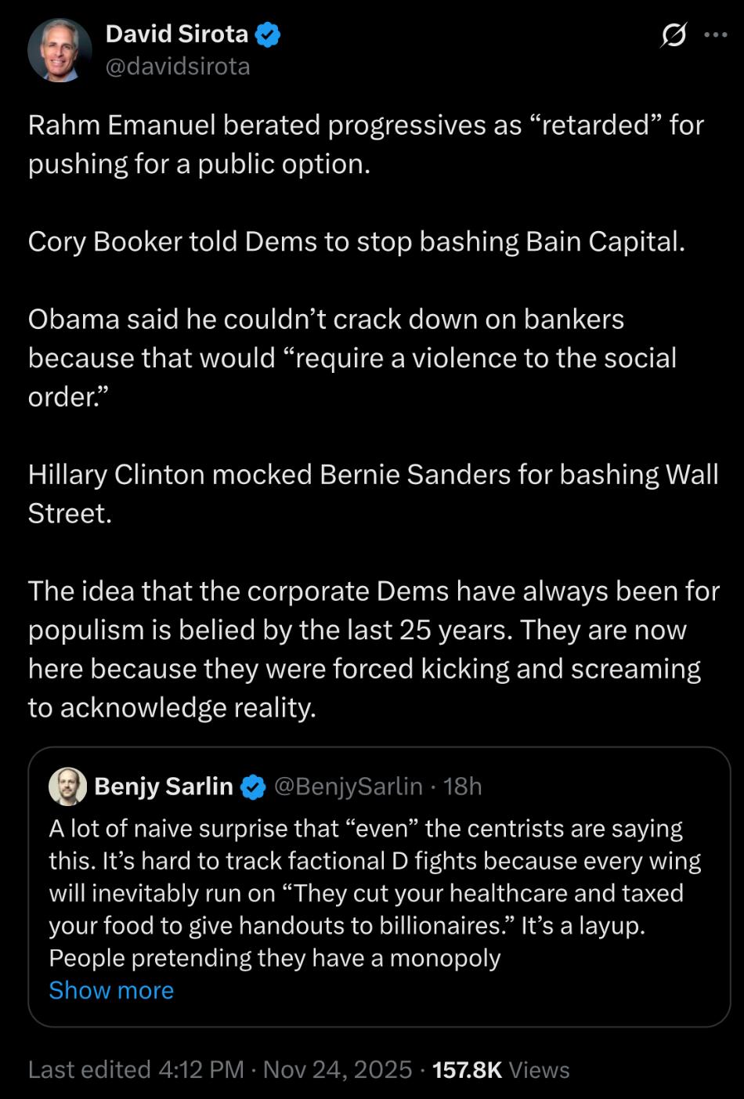
Task: Open the 157.8K Views count
Action: click(501, 1069)
